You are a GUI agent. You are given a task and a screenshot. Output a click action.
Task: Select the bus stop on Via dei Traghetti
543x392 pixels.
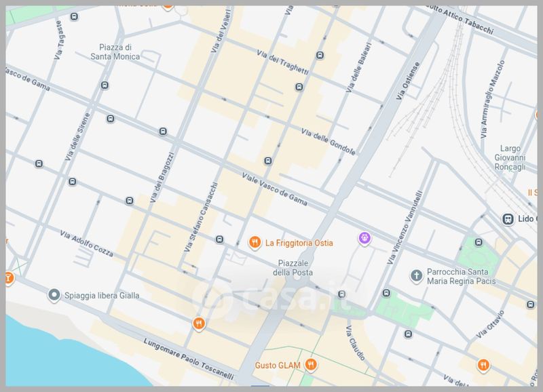pyautogui.click(x=320, y=56)
